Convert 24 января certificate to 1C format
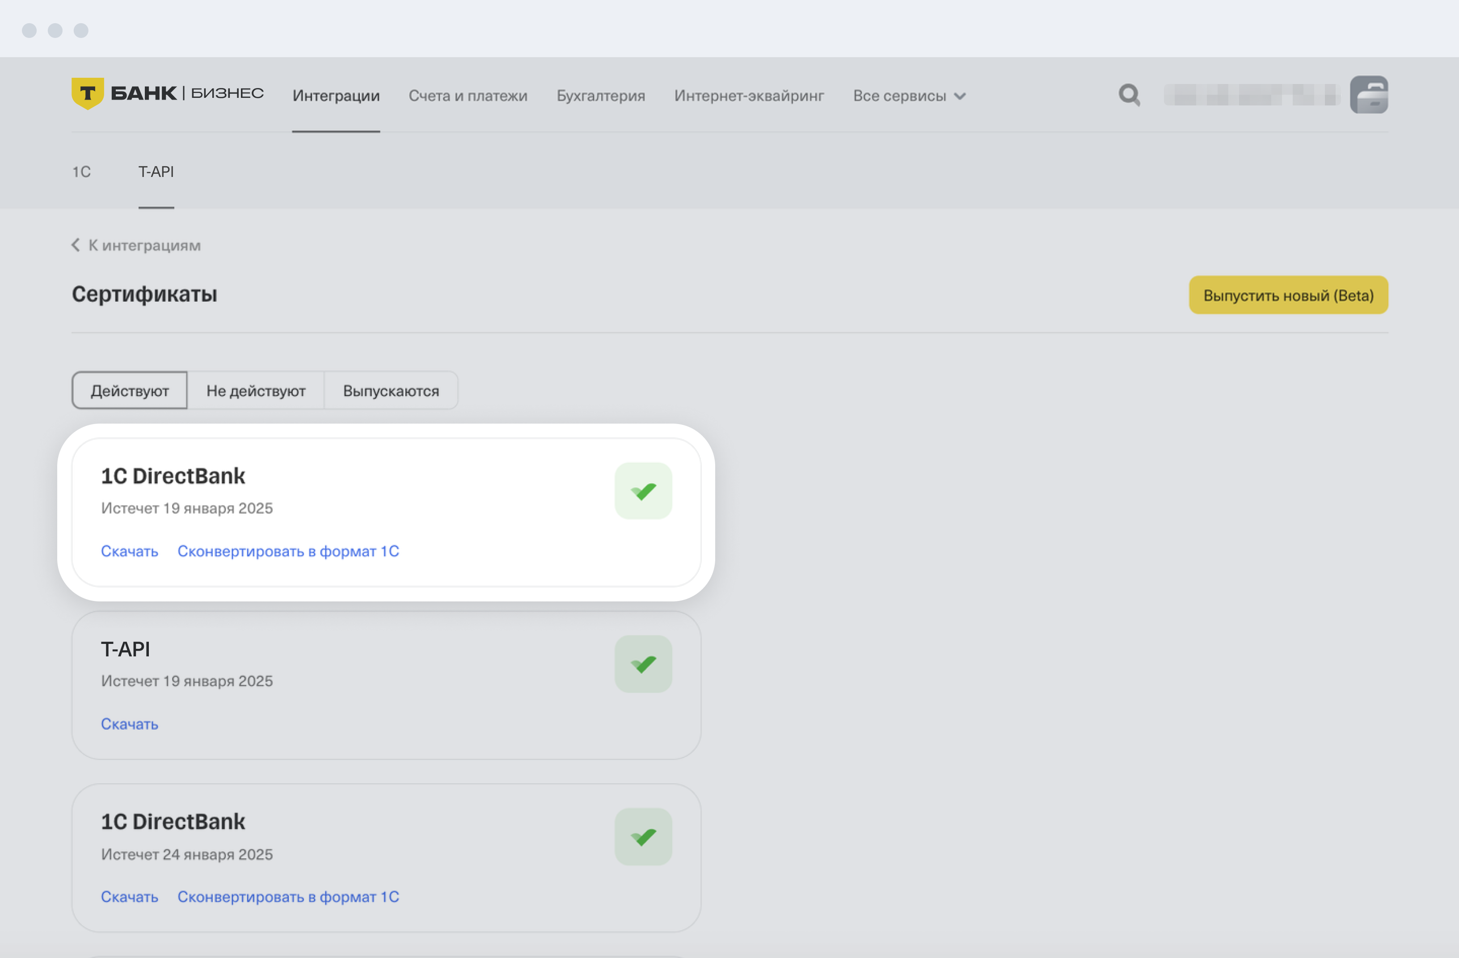1459x958 pixels. 288,897
